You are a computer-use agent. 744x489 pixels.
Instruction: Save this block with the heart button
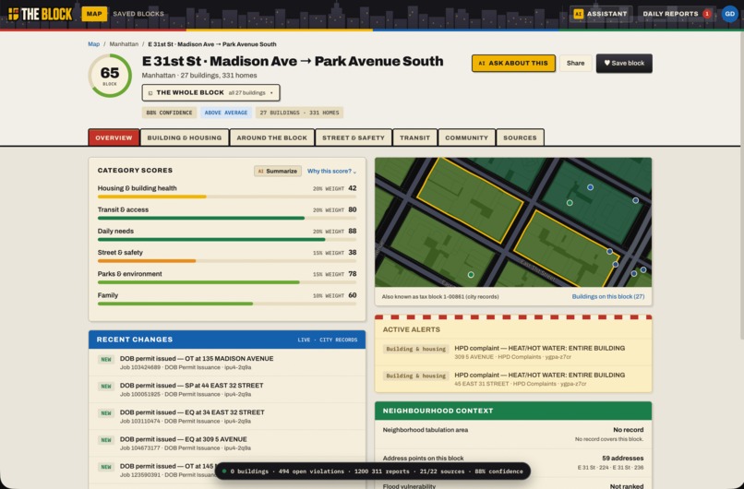624,63
